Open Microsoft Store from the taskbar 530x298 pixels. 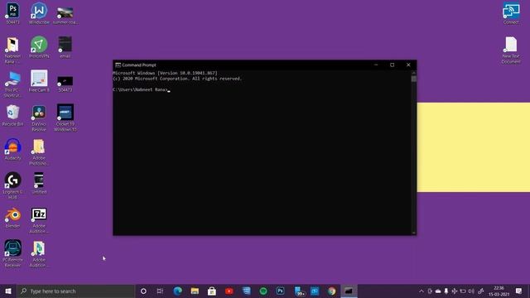point(212,291)
